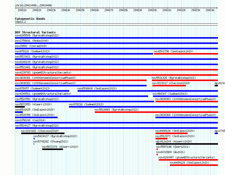Click the blue bar under nsv978057
Image resolution: width=225 pixels, height=175 pixels.
(42, 91)
